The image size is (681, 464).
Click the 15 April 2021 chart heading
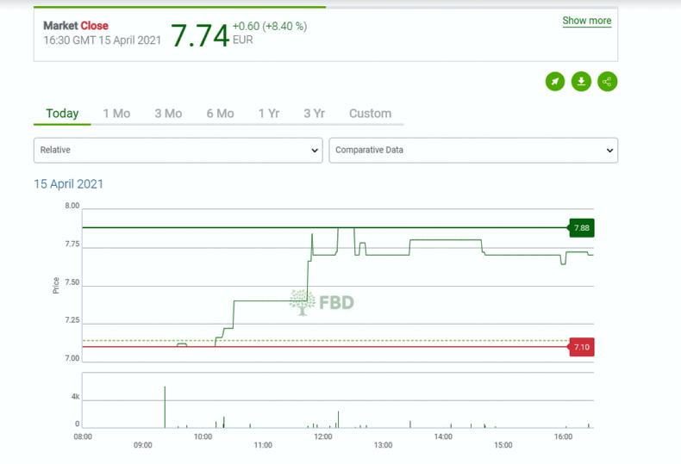[69, 184]
